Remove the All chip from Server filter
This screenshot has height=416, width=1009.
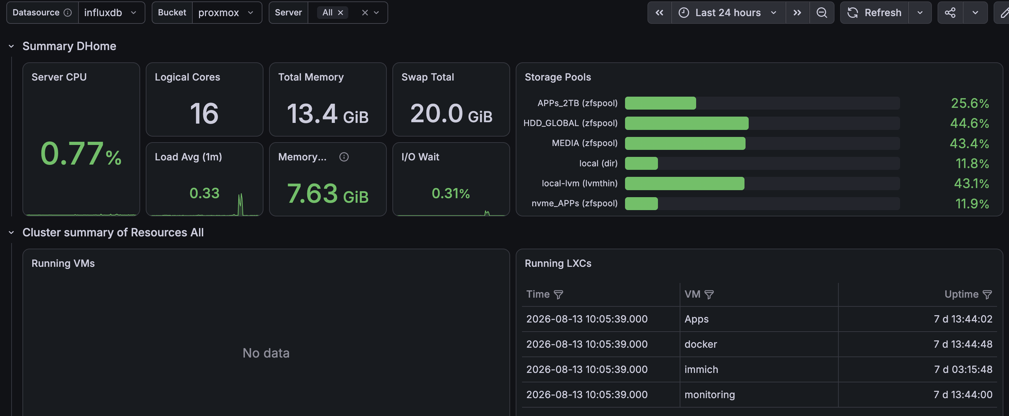[341, 13]
